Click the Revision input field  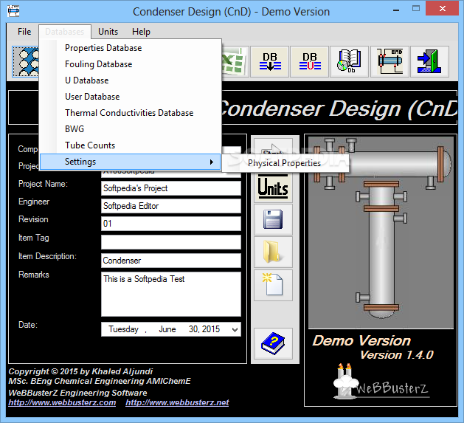[x=171, y=224]
